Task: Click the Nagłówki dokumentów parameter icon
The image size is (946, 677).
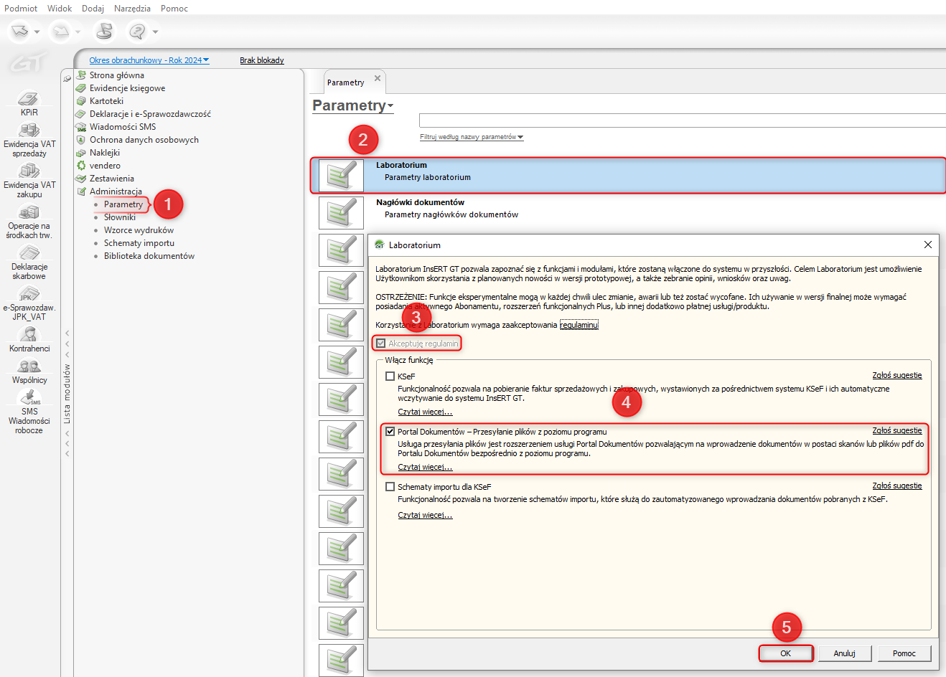Action: point(341,212)
